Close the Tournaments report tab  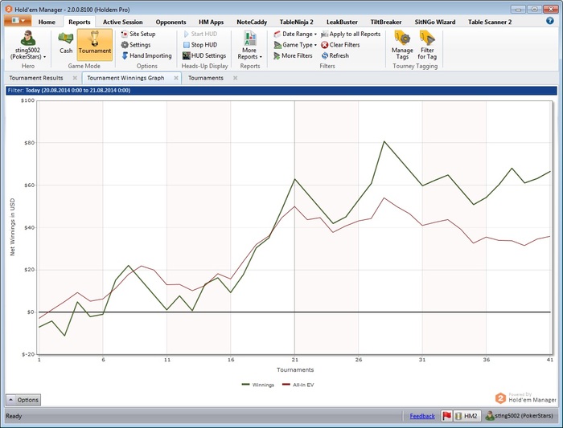point(235,78)
